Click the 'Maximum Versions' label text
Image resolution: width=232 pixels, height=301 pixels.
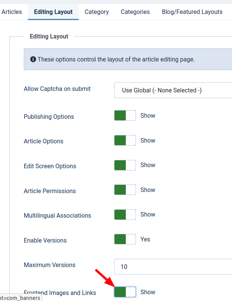(49, 265)
